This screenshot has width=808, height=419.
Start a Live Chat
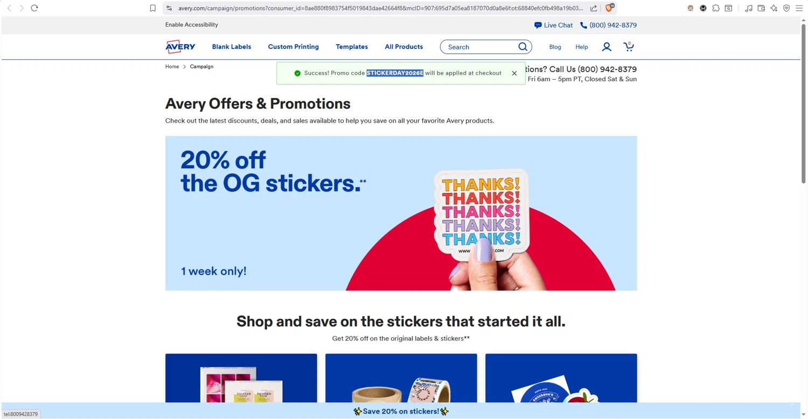553,25
